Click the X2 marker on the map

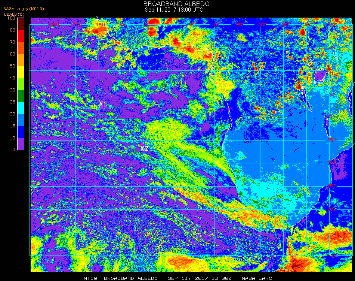coord(144,149)
